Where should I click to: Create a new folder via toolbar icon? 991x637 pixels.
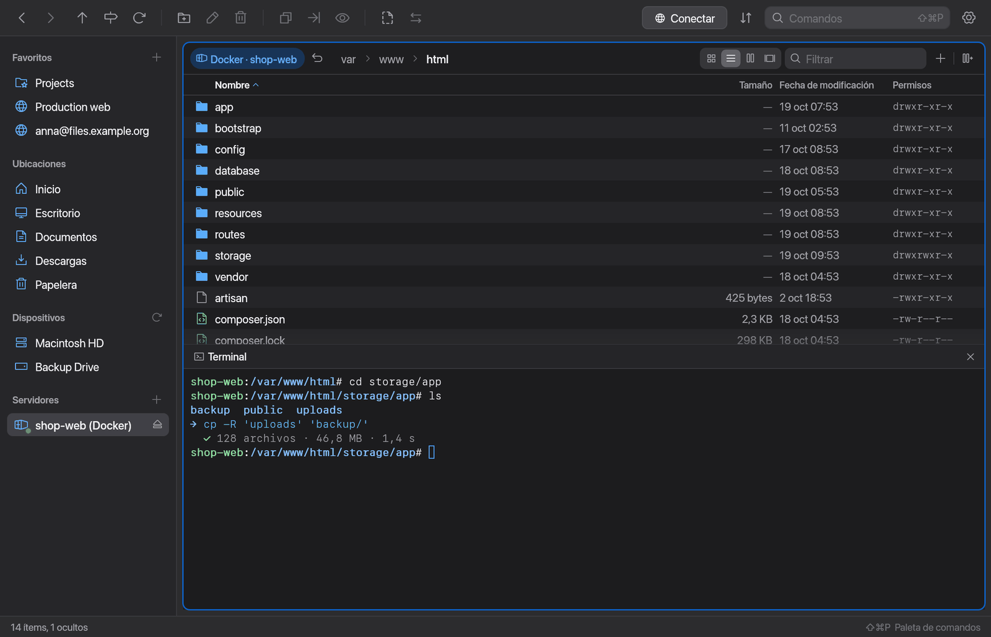click(x=184, y=18)
